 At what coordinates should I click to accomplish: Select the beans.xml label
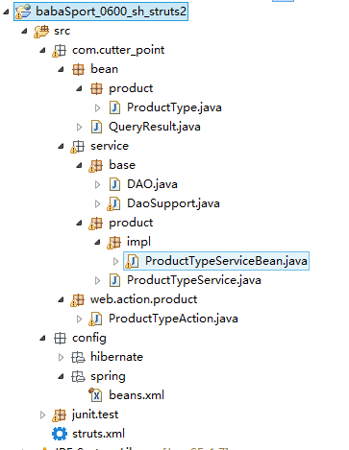[137, 395]
